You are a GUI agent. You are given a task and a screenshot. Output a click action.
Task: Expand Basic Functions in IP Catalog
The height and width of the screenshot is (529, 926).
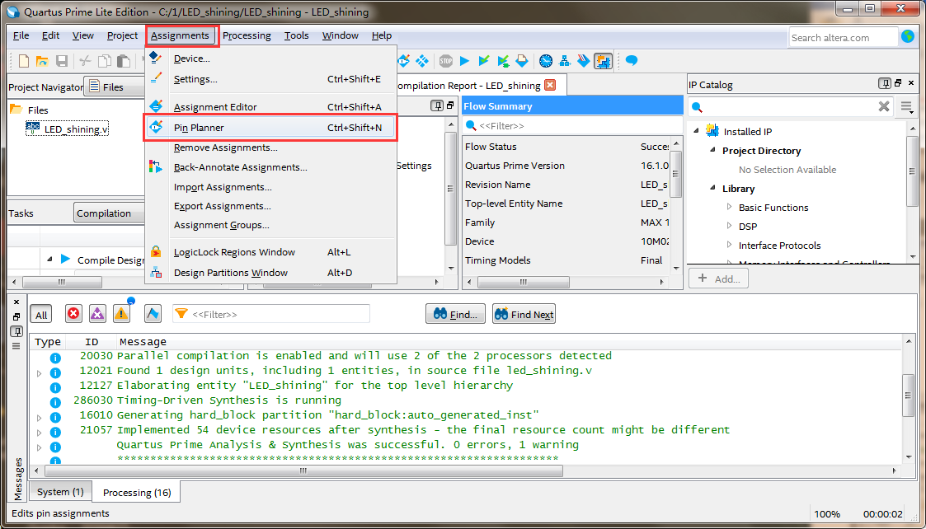pos(730,207)
